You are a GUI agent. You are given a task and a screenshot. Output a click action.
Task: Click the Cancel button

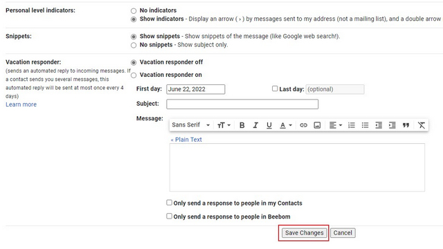pos(343,233)
